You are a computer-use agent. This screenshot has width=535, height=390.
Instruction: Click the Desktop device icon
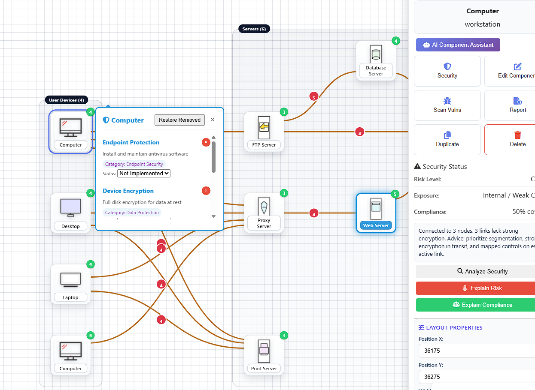[x=70, y=208]
